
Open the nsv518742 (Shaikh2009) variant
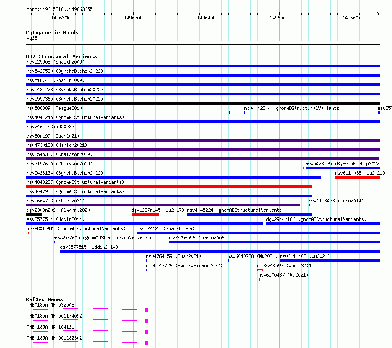coord(55,80)
